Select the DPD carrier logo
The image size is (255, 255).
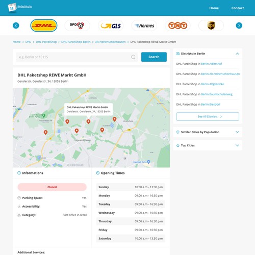click(77, 25)
